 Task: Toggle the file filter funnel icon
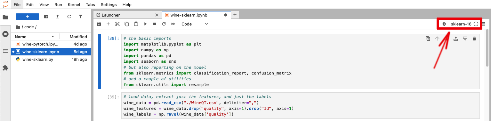click(81, 17)
